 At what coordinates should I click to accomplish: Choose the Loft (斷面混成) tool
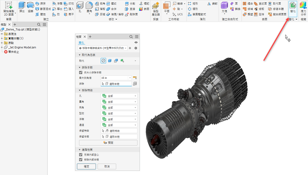[x=43, y=9]
